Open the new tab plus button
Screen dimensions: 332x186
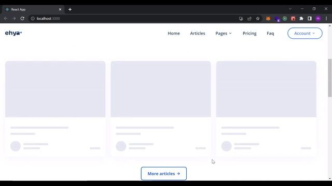pyautogui.click(x=70, y=9)
